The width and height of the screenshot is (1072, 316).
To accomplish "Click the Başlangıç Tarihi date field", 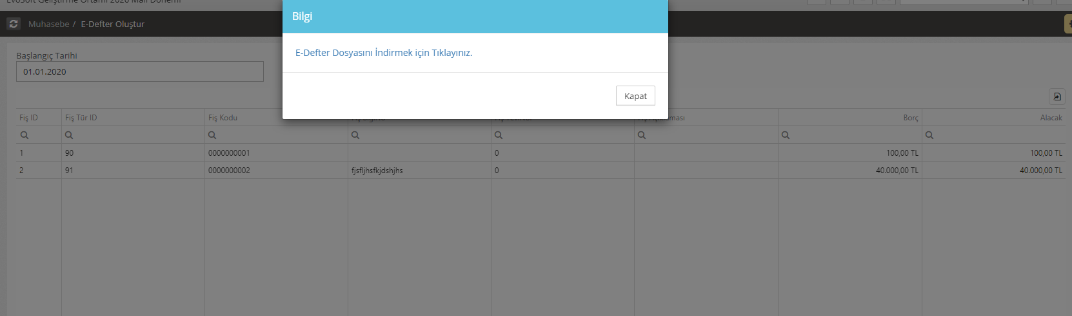I will (x=139, y=71).
